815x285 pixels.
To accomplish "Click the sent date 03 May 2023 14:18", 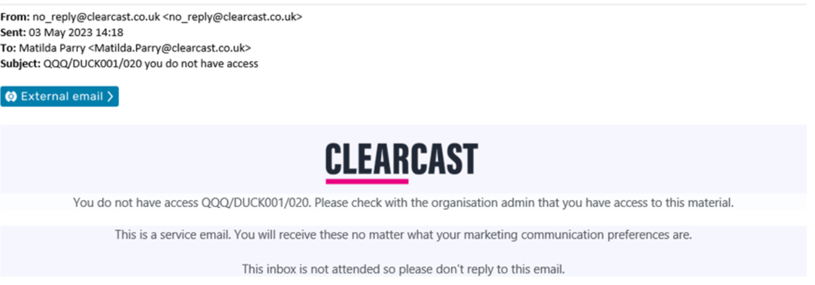I will click(76, 32).
